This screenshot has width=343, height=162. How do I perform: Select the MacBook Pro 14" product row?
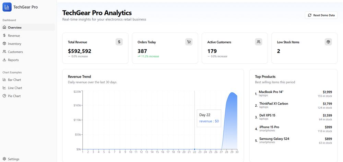click(293, 94)
